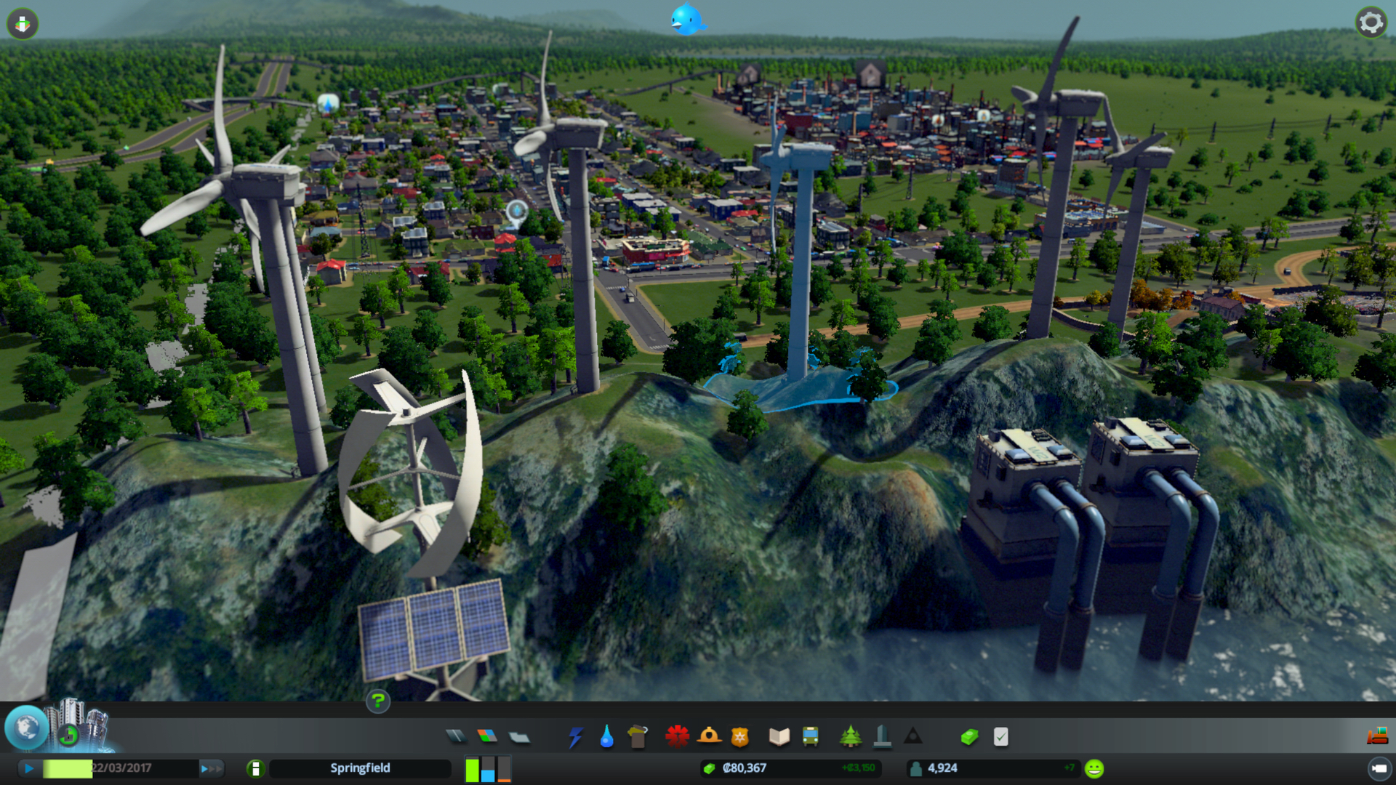Image resolution: width=1396 pixels, height=785 pixels.
Task: Toggle play/pause simulation
Action: [x=29, y=768]
